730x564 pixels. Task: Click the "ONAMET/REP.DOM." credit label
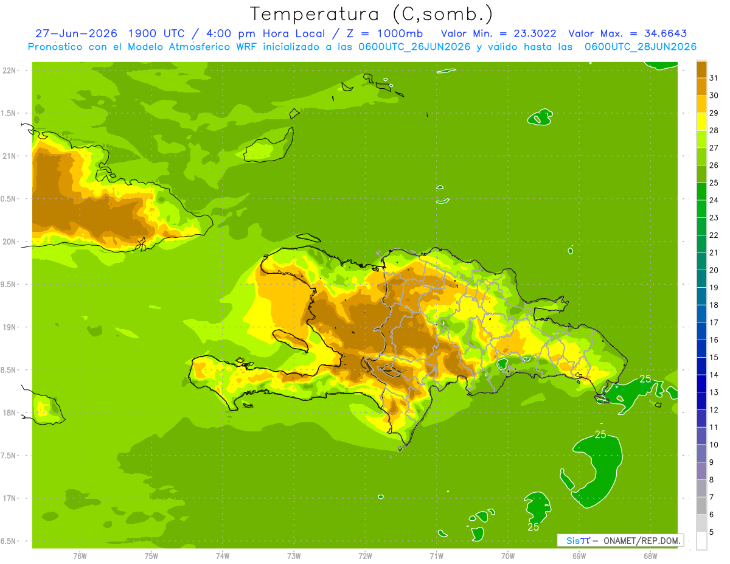642,540
